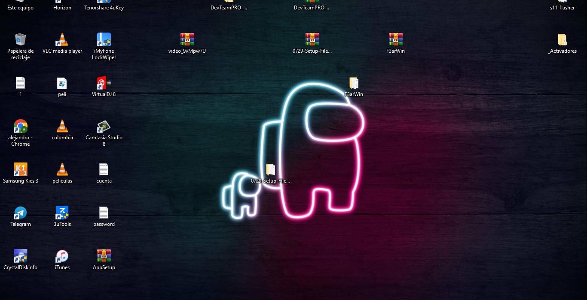Launch Camtasia Studio 8
This screenshot has width=587, height=300.
104,126
